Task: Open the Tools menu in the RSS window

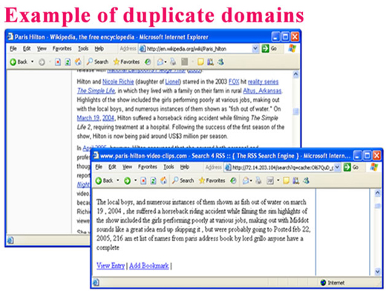Action: pyautogui.click(x=169, y=167)
